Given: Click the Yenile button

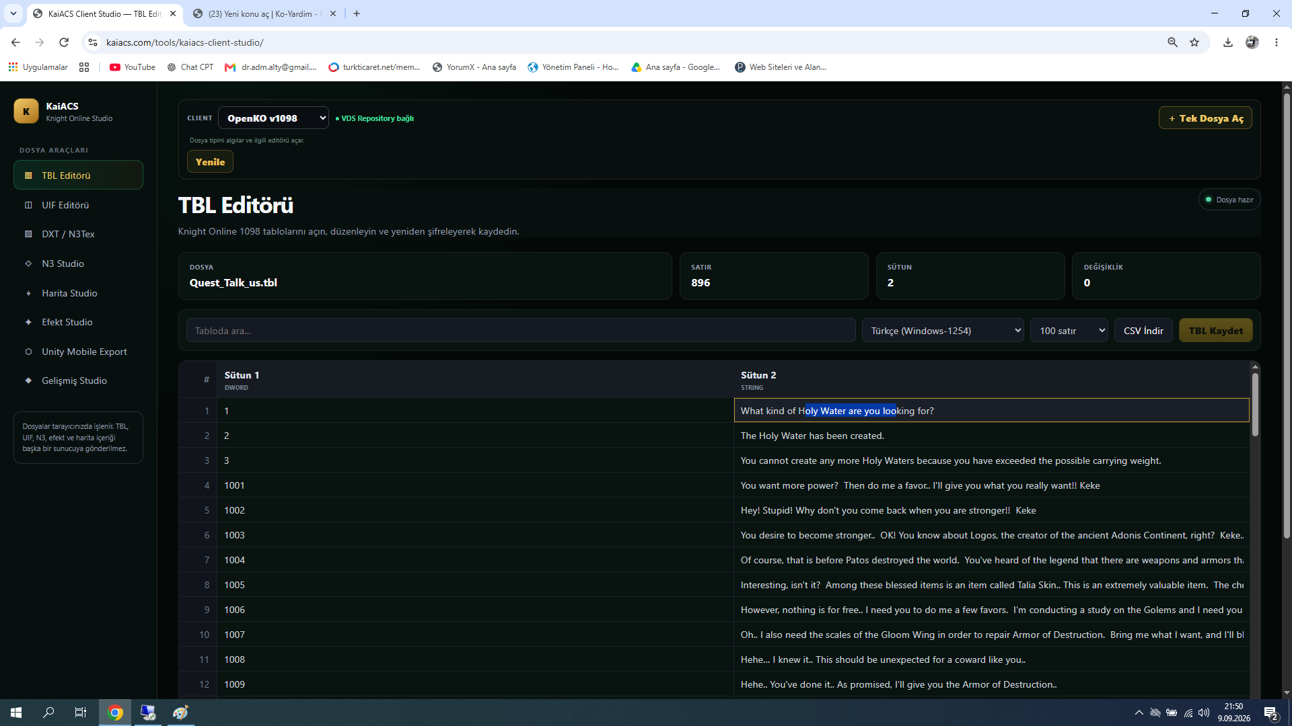Looking at the screenshot, I should tap(210, 162).
